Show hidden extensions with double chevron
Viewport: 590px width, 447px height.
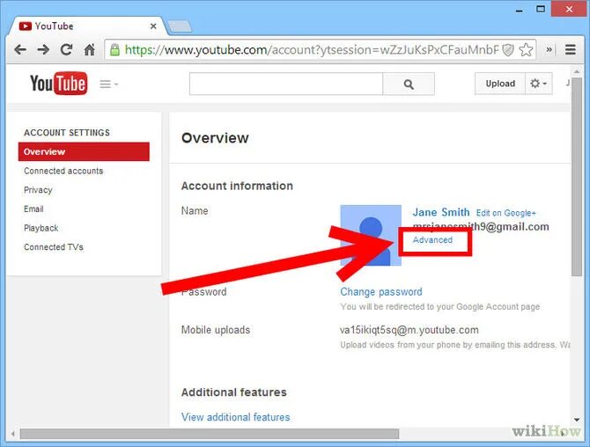[x=549, y=49]
